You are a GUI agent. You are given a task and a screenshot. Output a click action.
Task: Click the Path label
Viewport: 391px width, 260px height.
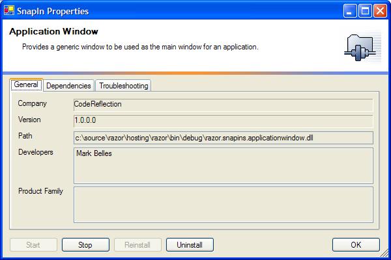(x=25, y=136)
